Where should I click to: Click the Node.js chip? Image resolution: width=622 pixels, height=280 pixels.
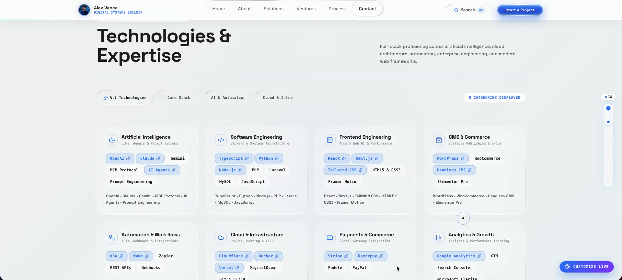[x=230, y=170]
